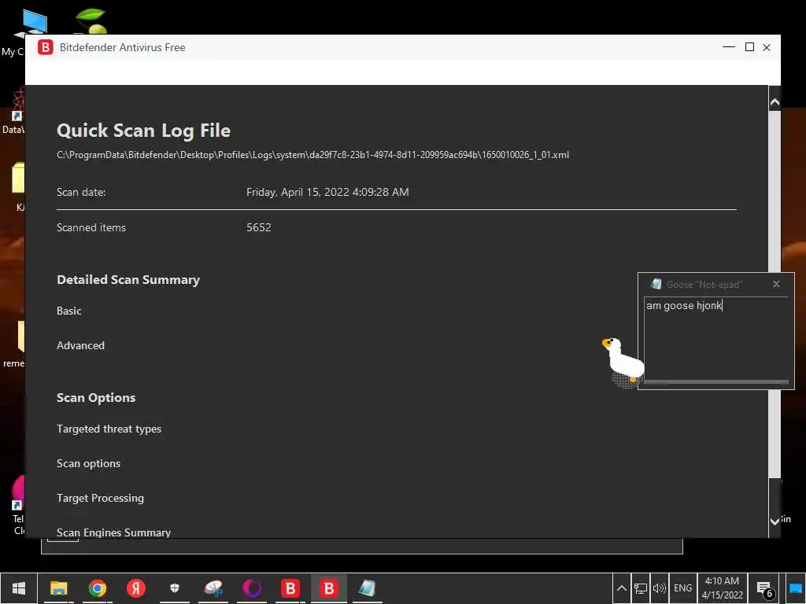Click inside the goose notepad text area

[715, 338]
